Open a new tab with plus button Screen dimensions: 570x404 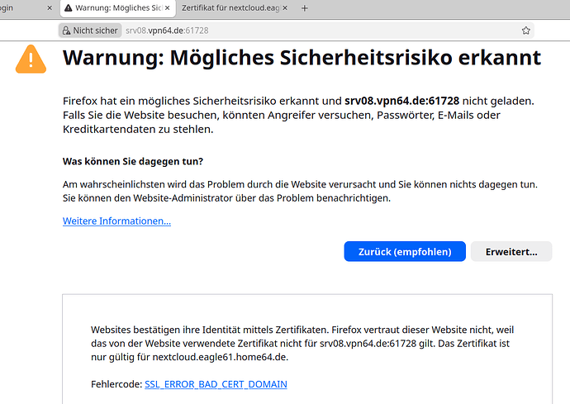click(304, 8)
